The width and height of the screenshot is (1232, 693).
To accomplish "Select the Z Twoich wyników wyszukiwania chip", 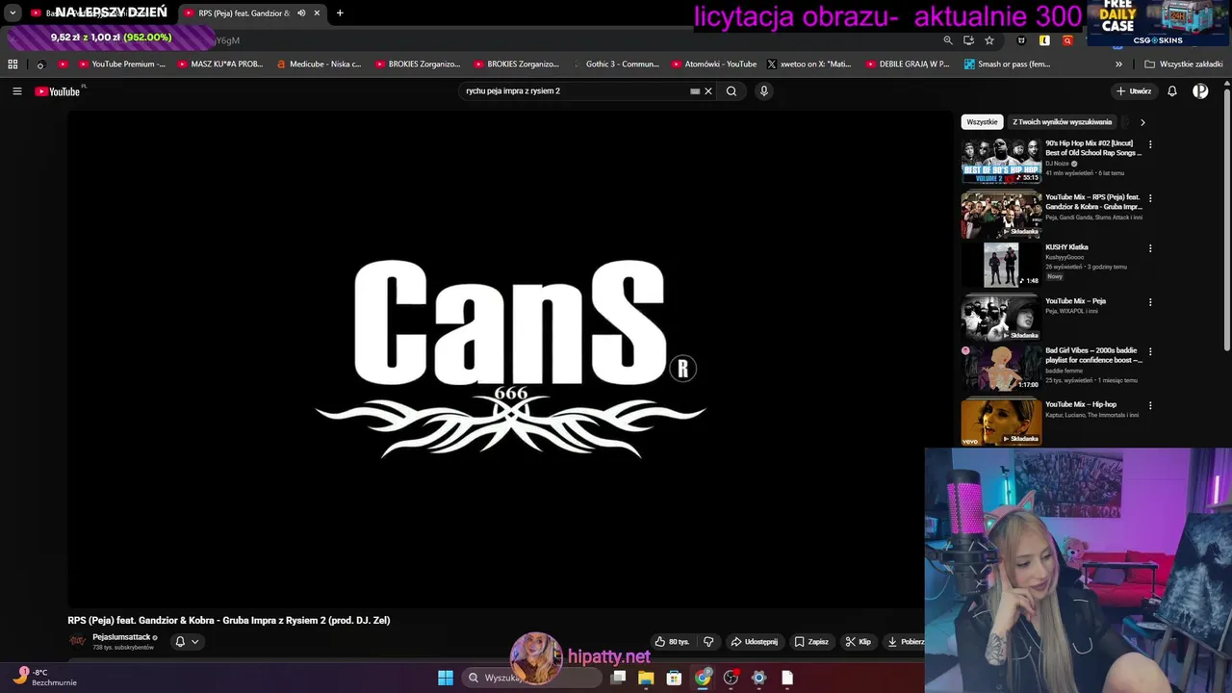I will pos(1062,122).
